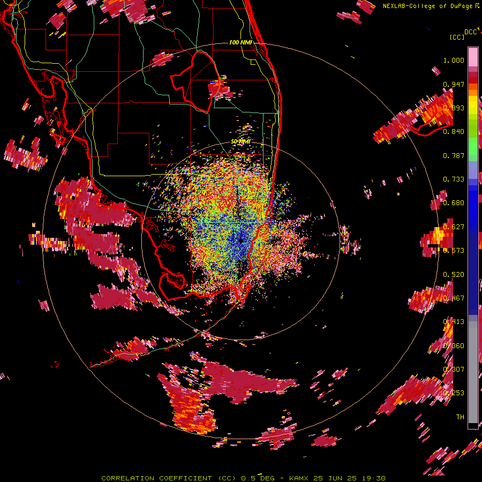The height and width of the screenshot is (482, 482).
Task: Click the 50 NMI range ring label
Action: click(240, 141)
